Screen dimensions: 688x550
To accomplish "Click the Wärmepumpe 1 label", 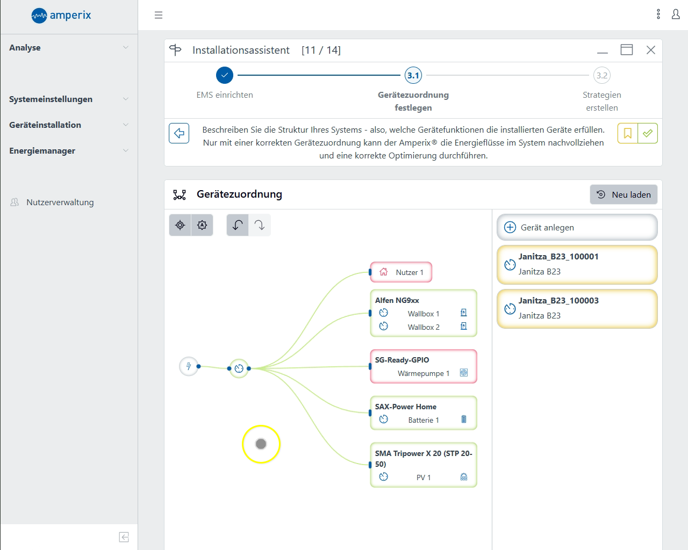I will 424,373.
